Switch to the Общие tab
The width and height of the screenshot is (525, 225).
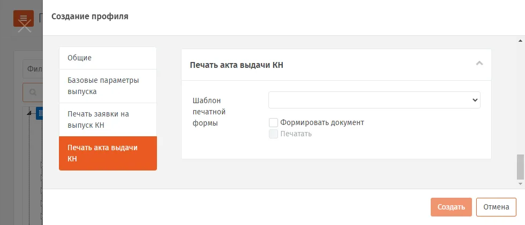[108, 58]
